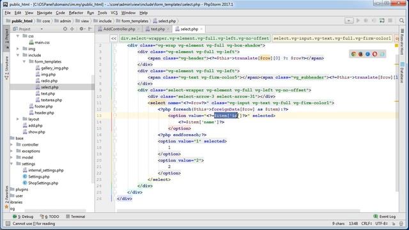Open file in Firefox browser icon

pyautogui.click(x=360, y=54)
